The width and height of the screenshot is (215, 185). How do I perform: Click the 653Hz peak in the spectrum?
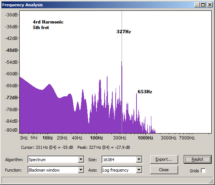tap(137, 94)
